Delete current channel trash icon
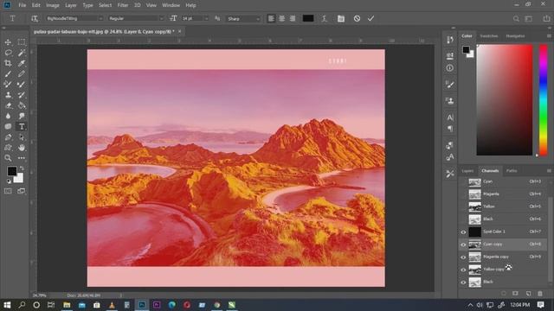The width and height of the screenshot is (554, 311). (x=540, y=294)
